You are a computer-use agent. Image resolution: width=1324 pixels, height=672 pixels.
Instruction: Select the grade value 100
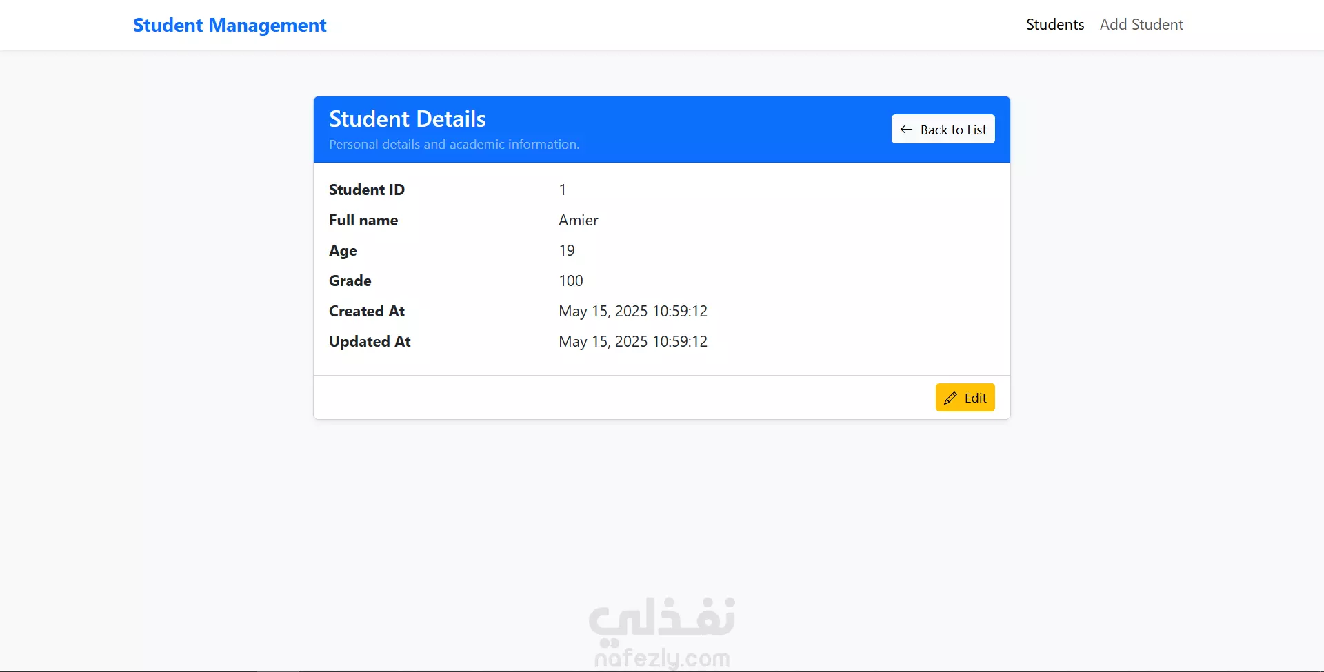click(x=571, y=281)
